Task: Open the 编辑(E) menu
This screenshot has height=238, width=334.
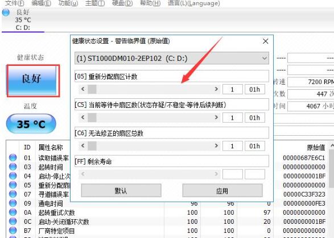Action: 41,3
